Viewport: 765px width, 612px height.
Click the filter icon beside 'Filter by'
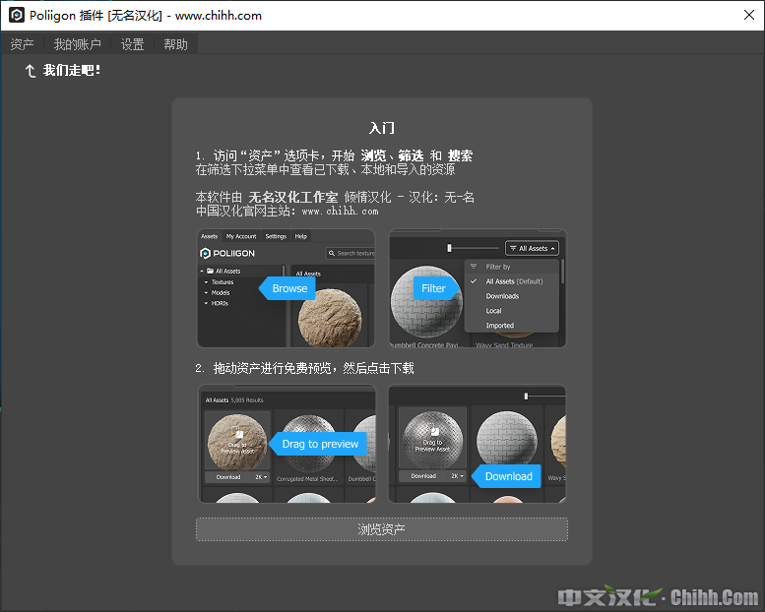click(474, 267)
